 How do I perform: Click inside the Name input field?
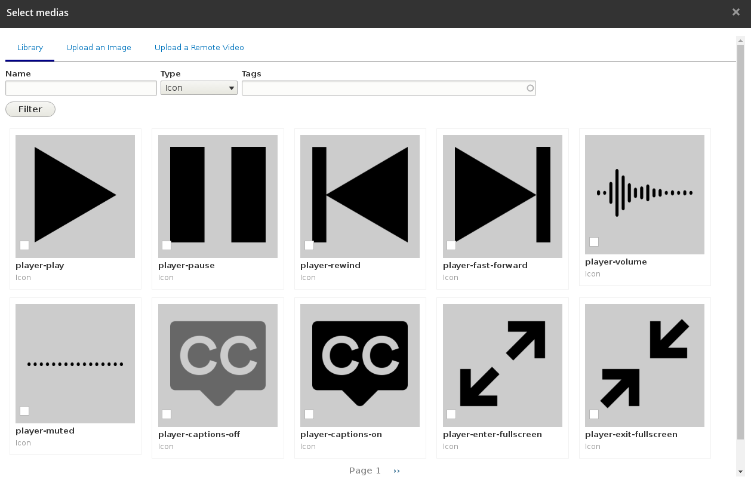tap(81, 87)
